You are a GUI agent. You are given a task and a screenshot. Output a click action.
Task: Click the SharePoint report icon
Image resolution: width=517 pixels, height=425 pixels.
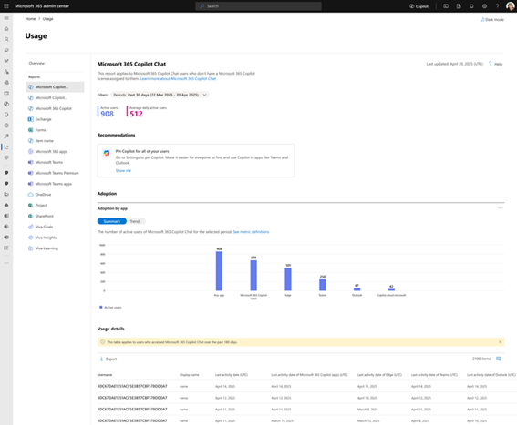[x=31, y=216]
